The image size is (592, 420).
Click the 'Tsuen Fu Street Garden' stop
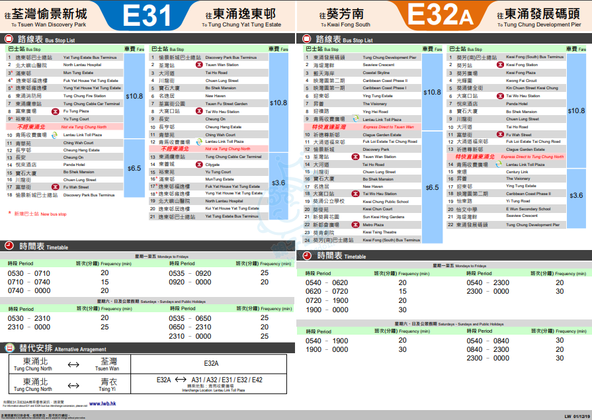[x=226, y=103]
